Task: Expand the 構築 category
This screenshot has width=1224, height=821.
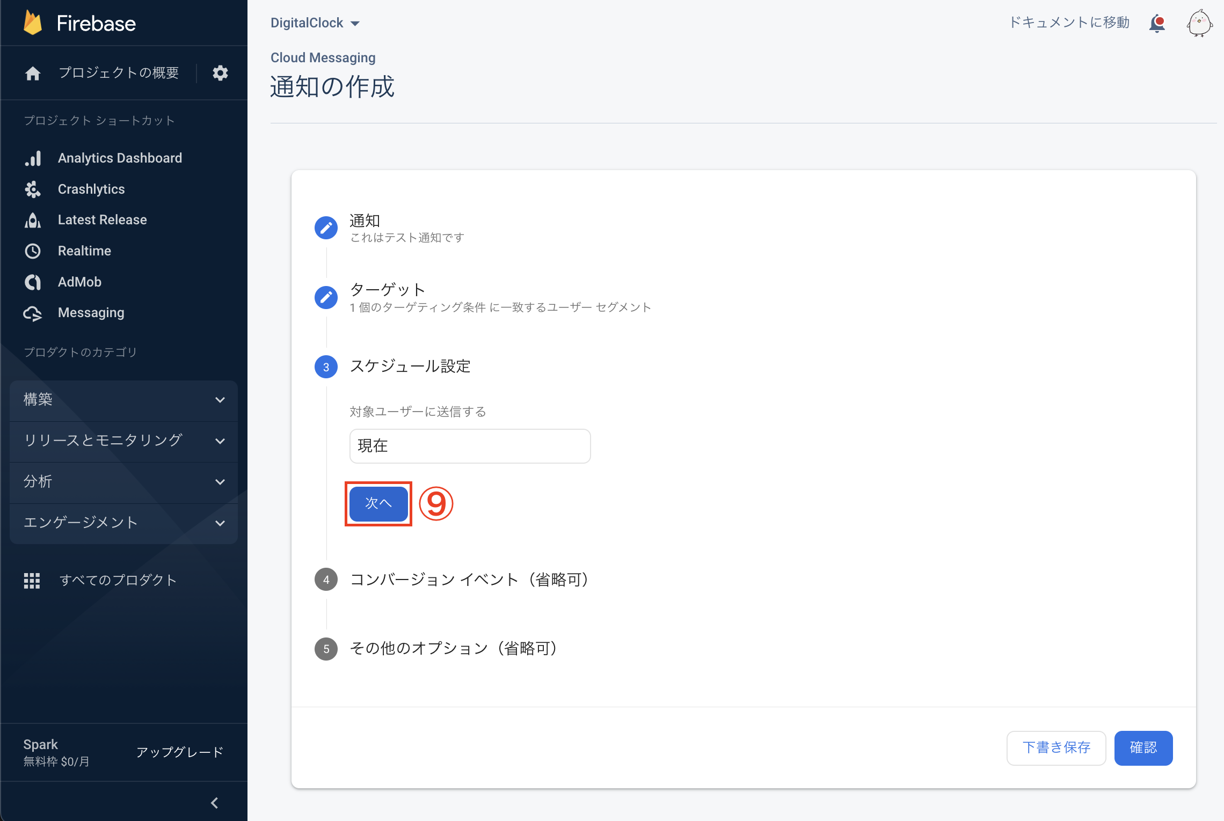Action: (x=123, y=400)
